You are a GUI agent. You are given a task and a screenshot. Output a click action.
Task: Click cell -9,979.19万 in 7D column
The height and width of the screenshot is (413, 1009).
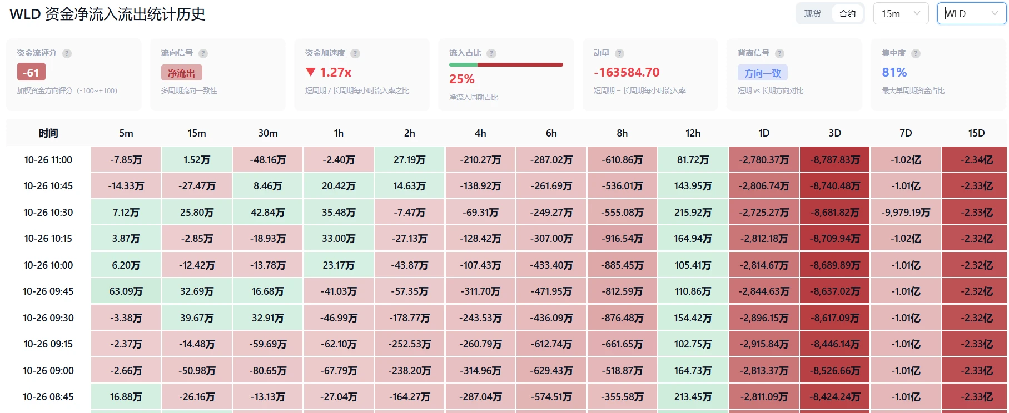(906, 213)
